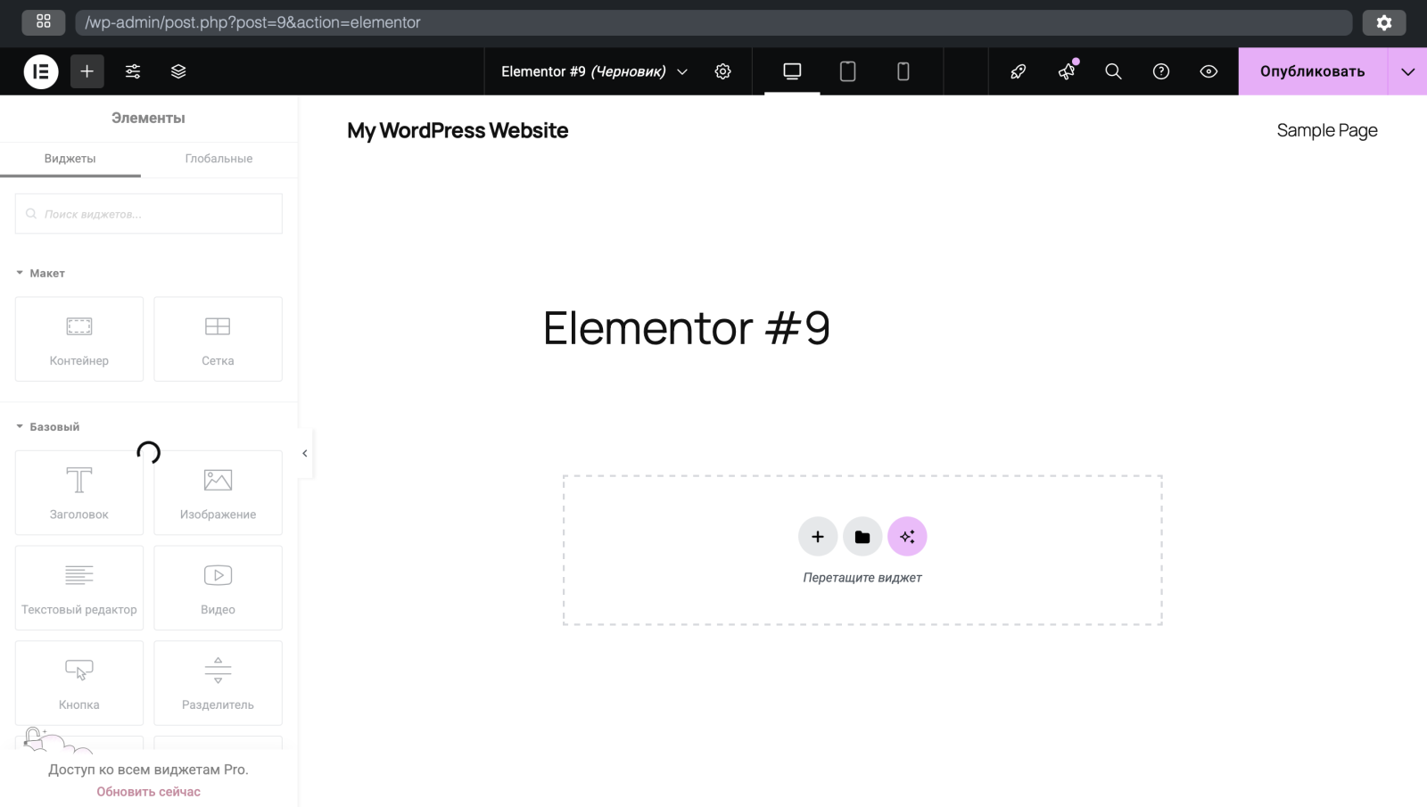Click the Опубликовать button
This screenshot has width=1427, height=807.
(1312, 71)
